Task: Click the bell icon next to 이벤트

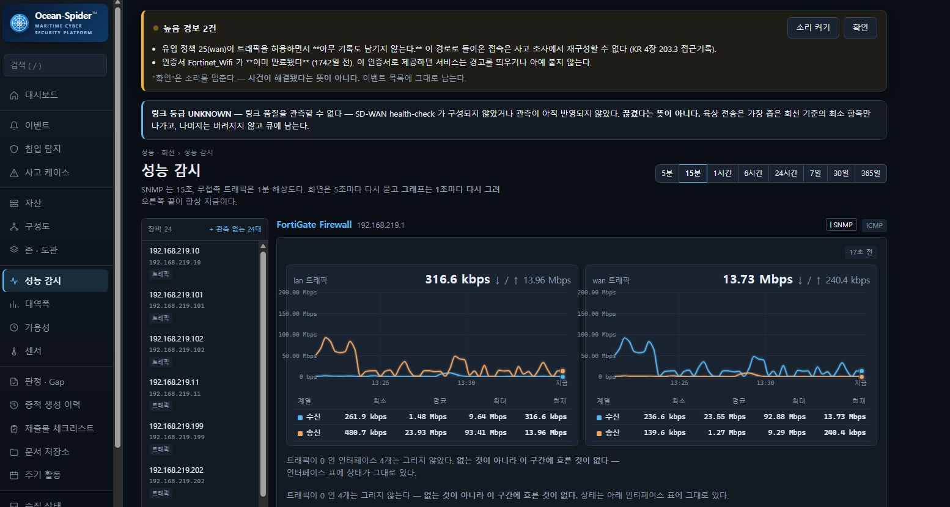Action: [14, 125]
